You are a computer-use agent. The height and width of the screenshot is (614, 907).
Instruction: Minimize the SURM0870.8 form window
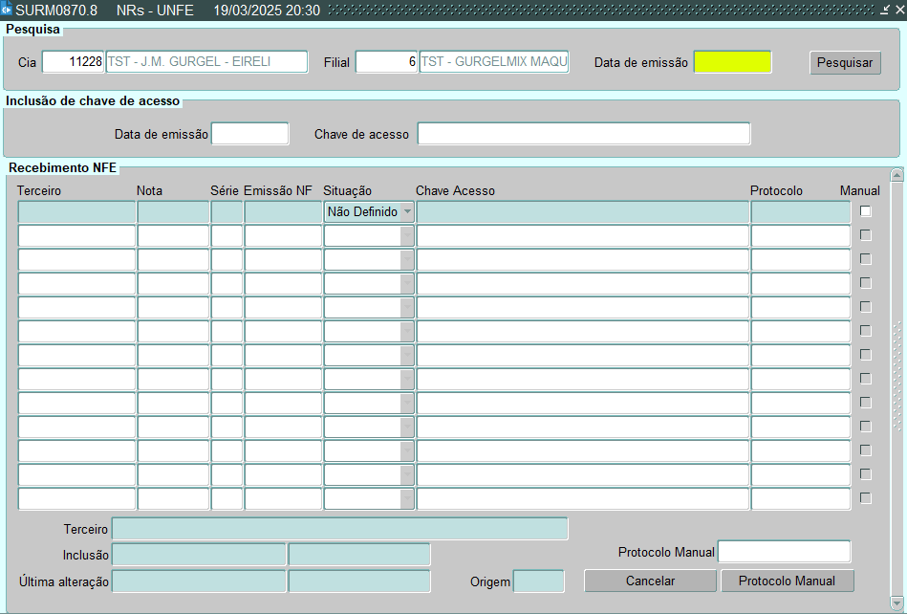click(885, 9)
